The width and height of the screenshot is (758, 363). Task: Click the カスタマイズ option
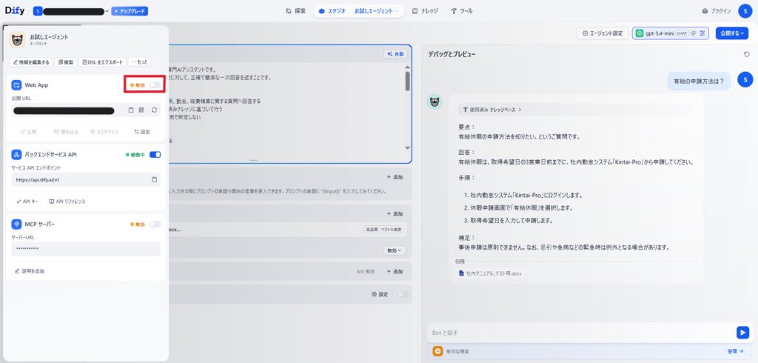104,132
